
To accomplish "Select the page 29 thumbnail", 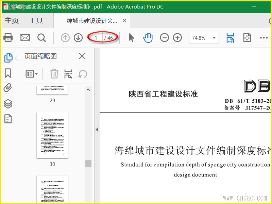I will 52,90.
